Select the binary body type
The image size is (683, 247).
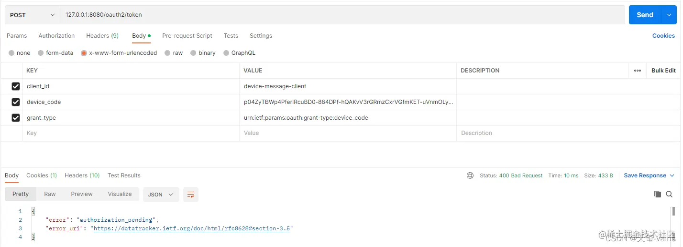coord(193,53)
